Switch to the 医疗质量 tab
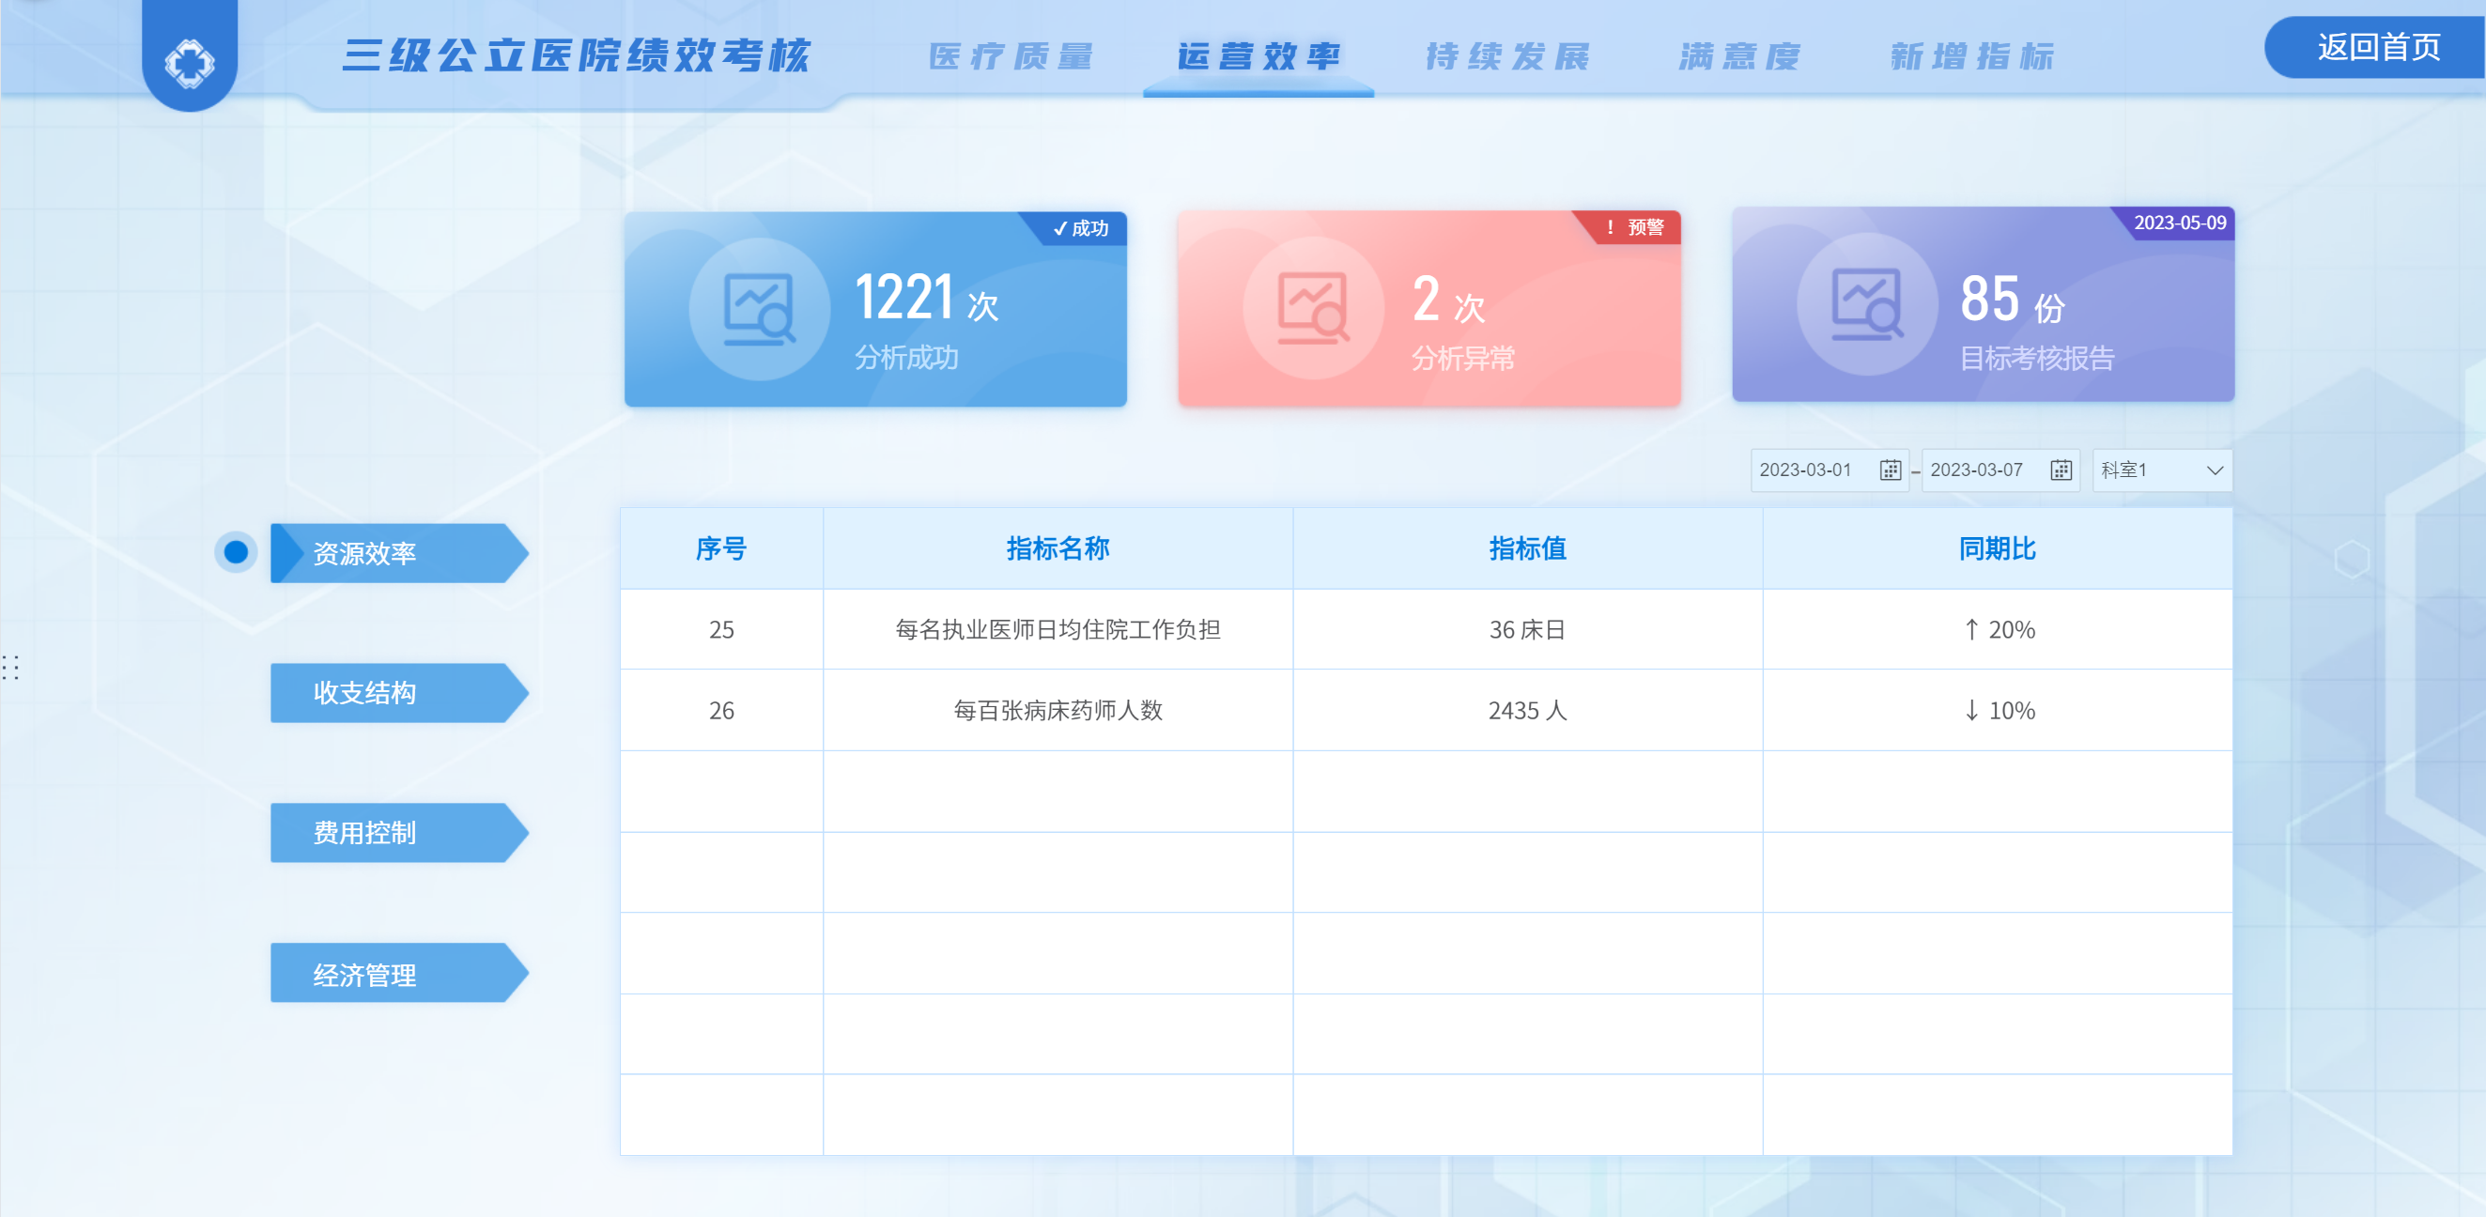 (1011, 56)
